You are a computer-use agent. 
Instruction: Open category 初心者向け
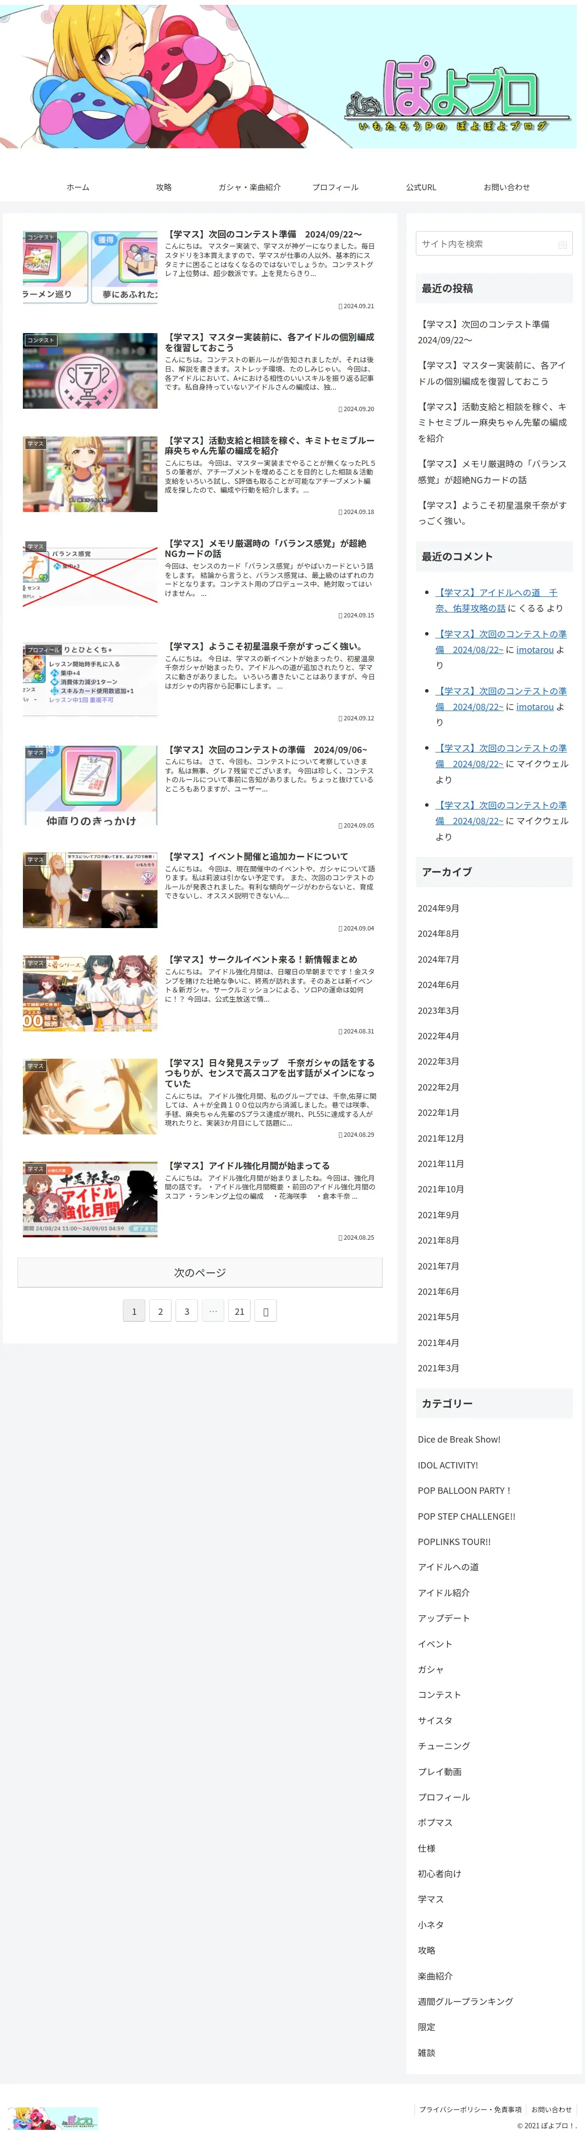439,1873
